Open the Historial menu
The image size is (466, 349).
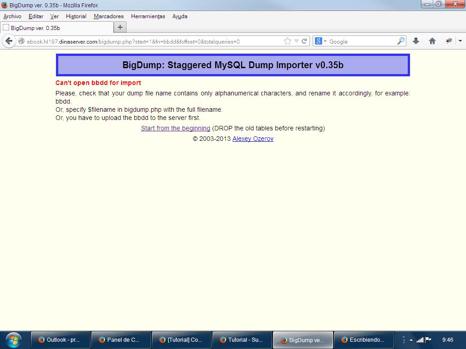coord(76,16)
